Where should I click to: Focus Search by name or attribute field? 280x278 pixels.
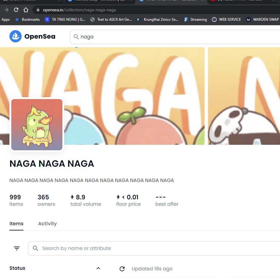pos(154,248)
